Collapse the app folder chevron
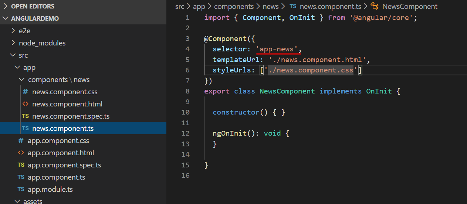467x204 pixels. [17, 67]
